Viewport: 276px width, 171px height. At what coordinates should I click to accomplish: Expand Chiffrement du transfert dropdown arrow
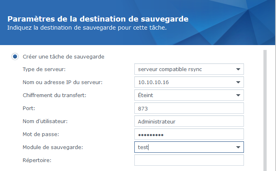click(x=238, y=95)
